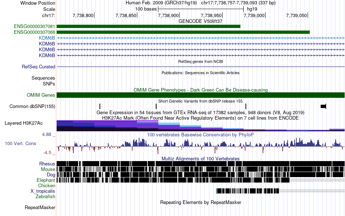
Task: Click the X_tropicalis alignment label
Action: pyautogui.click(x=43, y=191)
